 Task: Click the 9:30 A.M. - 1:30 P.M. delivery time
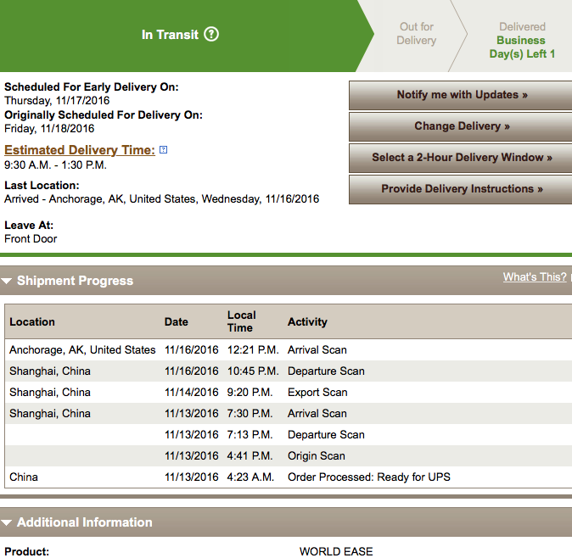click(55, 165)
